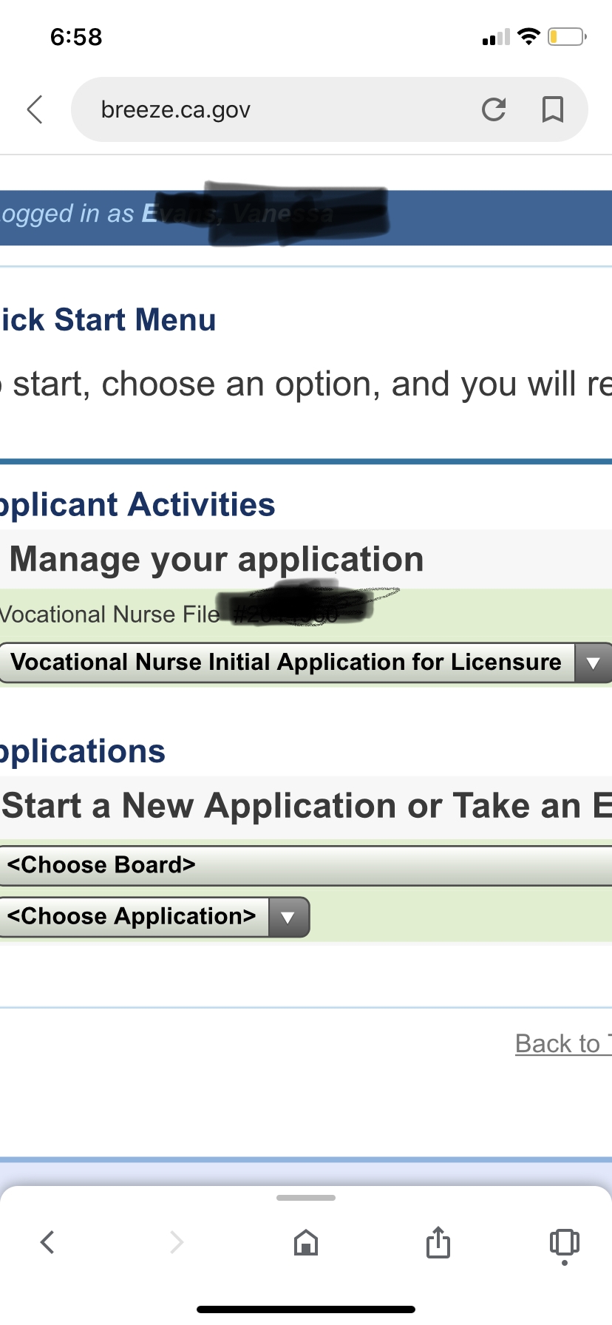Expand Vocational Nurse Initial Application dropdown arrow
612x1325 pixels.
point(593,662)
